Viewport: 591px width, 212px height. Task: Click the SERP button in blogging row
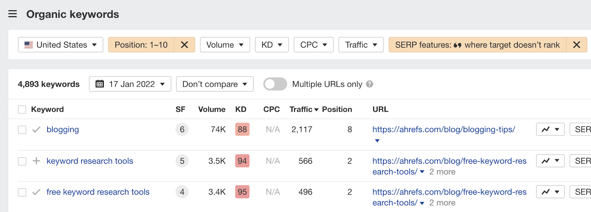(581, 129)
